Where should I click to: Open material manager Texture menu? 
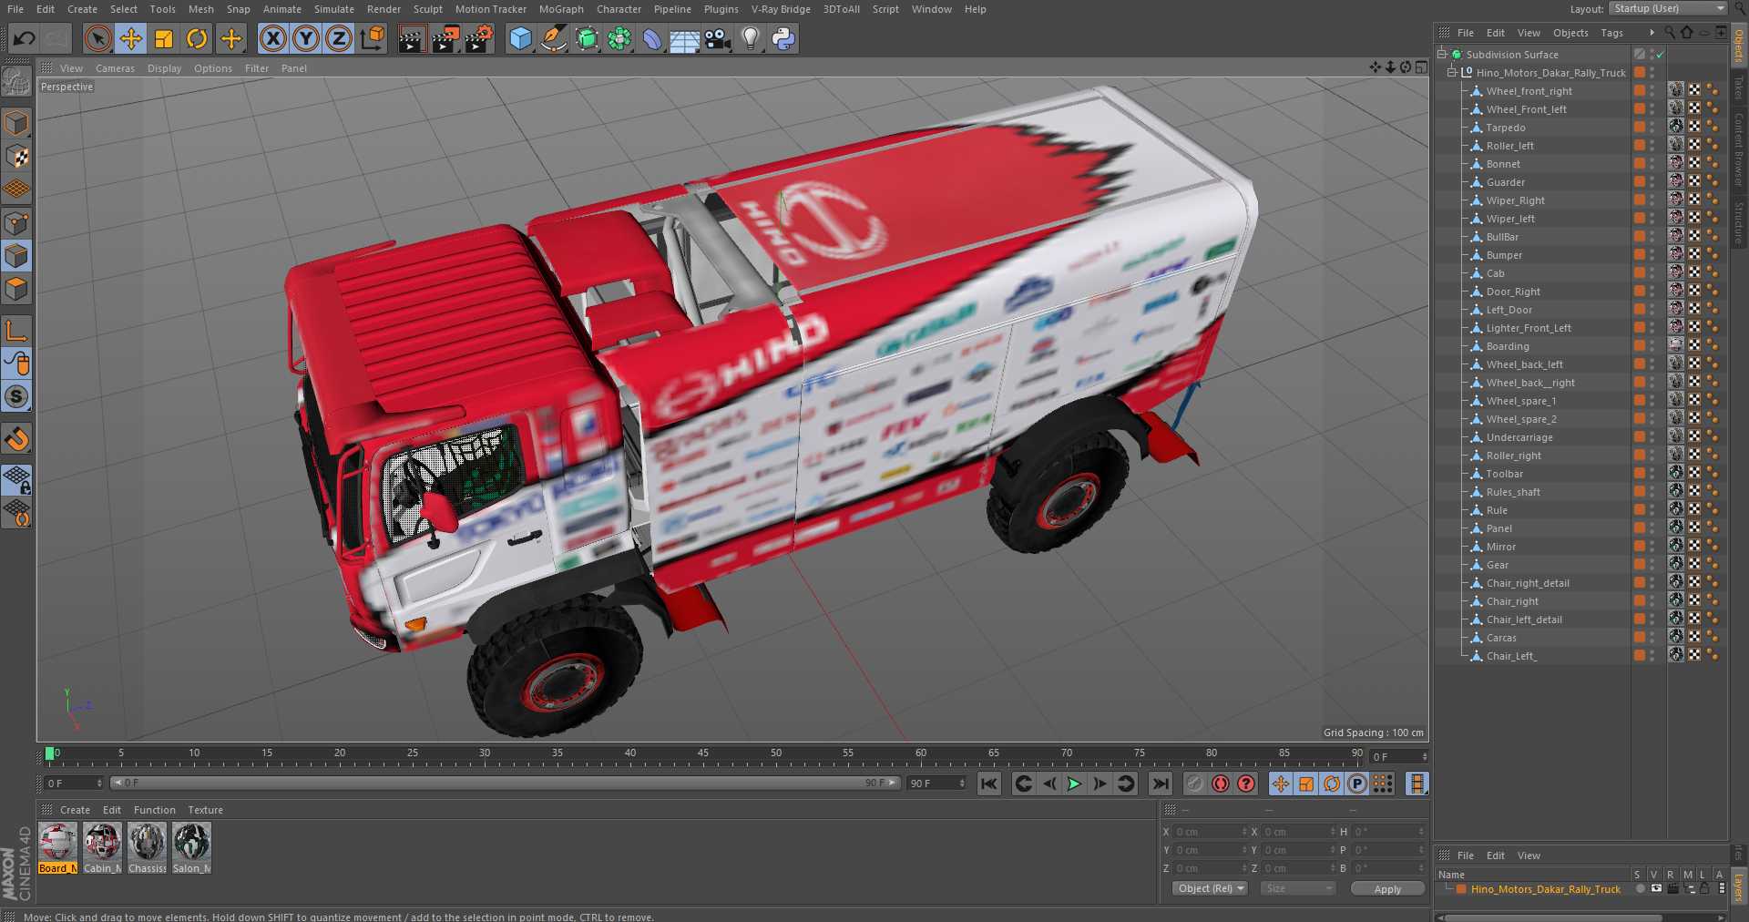pyautogui.click(x=205, y=810)
